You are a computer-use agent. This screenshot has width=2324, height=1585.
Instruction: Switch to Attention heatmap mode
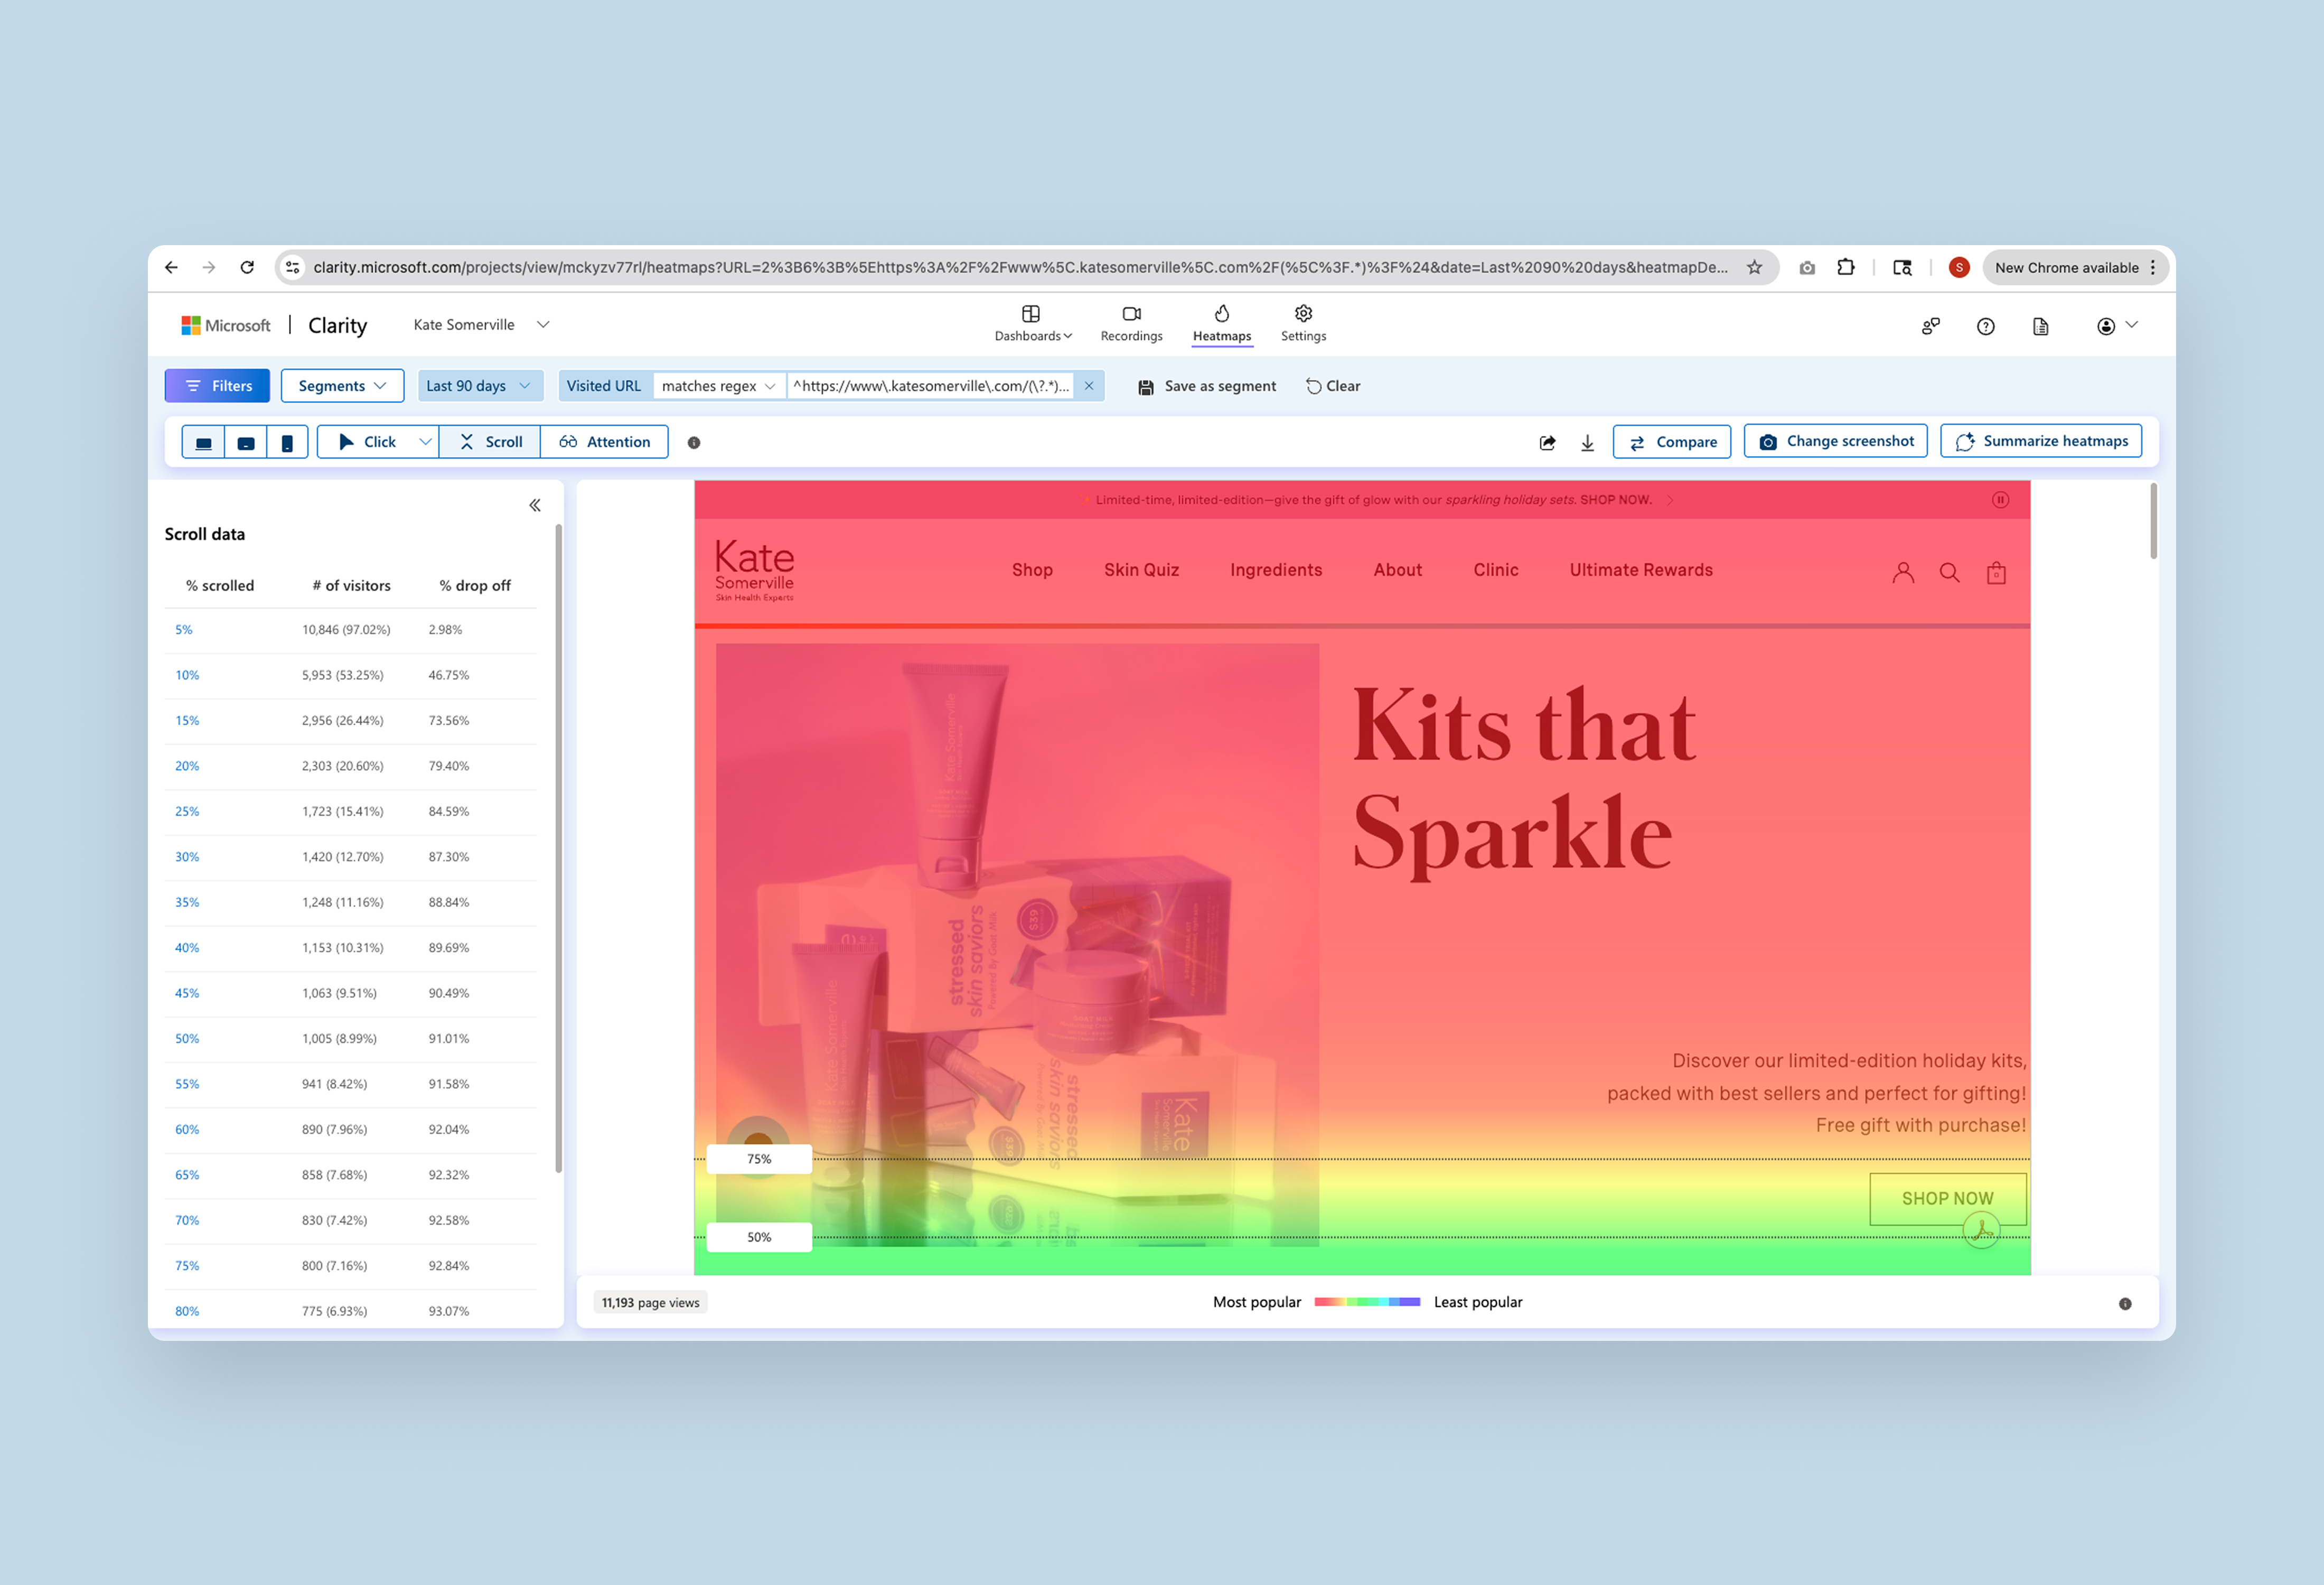point(605,442)
